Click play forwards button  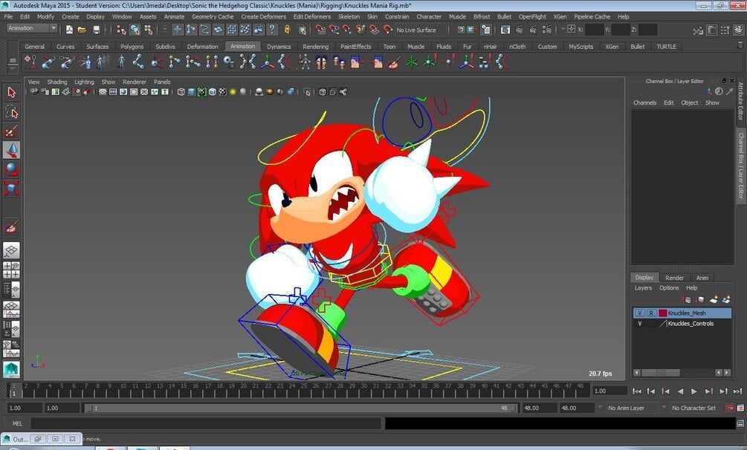694,391
